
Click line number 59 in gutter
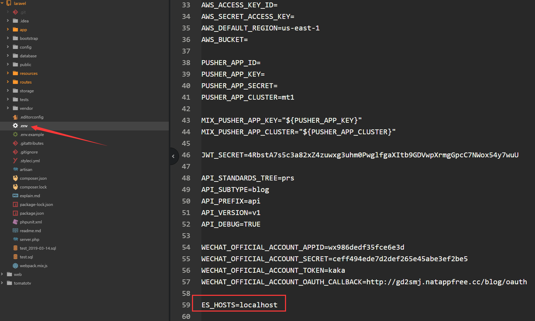[186, 305]
